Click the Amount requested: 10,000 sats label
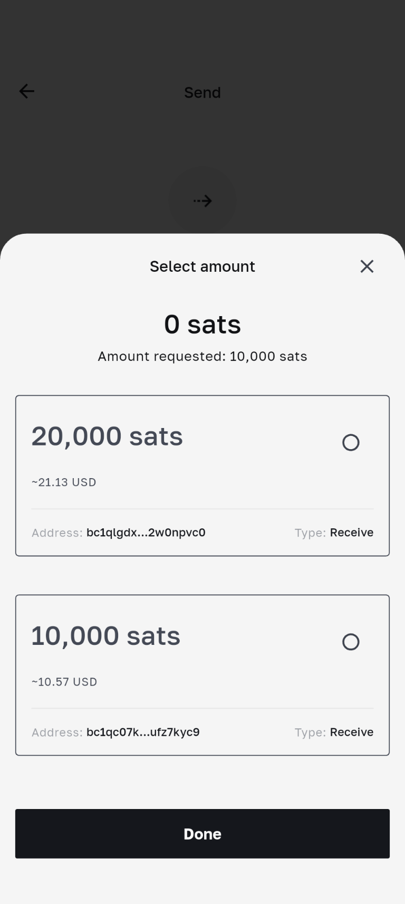This screenshot has height=904, width=405. click(x=202, y=356)
